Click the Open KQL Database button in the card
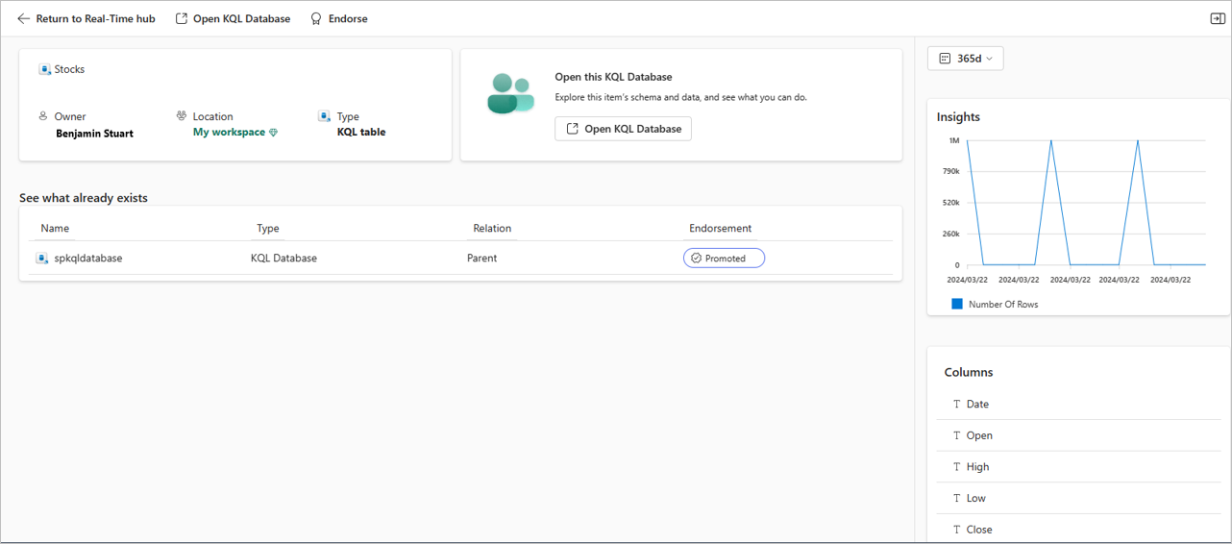This screenshot has width=1232, height=544. click(x=623, y=129)
